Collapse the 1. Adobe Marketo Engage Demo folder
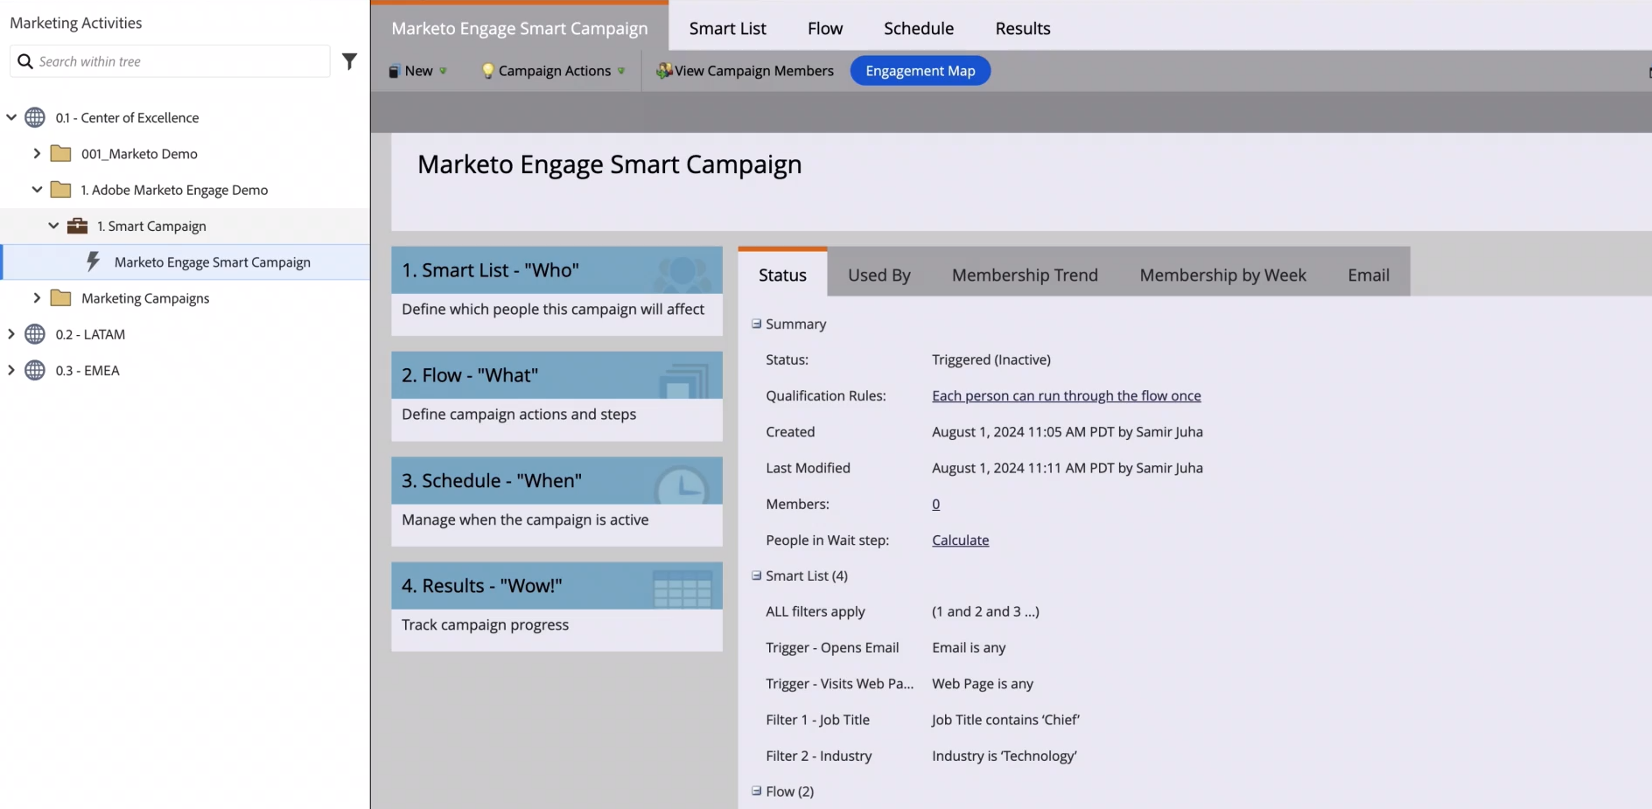This screenshot has height=809, width=1652. 37,189
